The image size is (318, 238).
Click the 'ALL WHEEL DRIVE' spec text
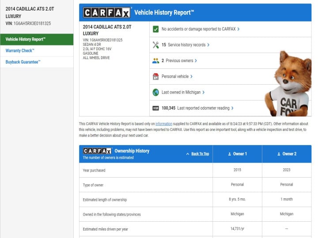pos(96,58)
